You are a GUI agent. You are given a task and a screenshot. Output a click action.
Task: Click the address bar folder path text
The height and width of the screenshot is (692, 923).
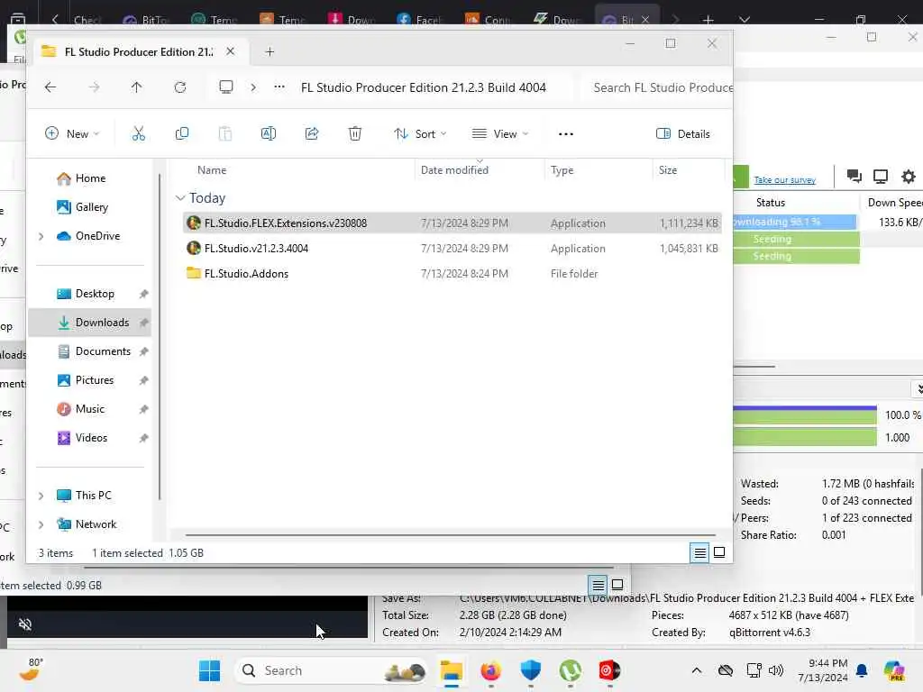424,87
